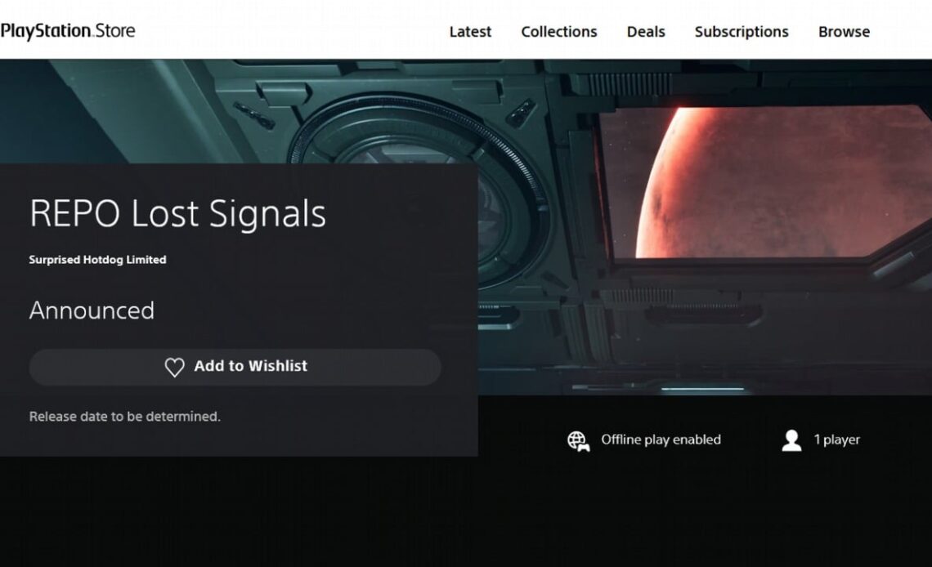Open the Subscriptions page
The width and height of the screenshot is (932, 567).
tap(741, 32)
